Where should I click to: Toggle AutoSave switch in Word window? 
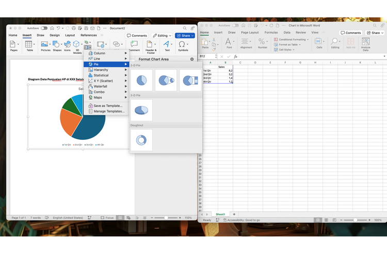tap(44, 28)
